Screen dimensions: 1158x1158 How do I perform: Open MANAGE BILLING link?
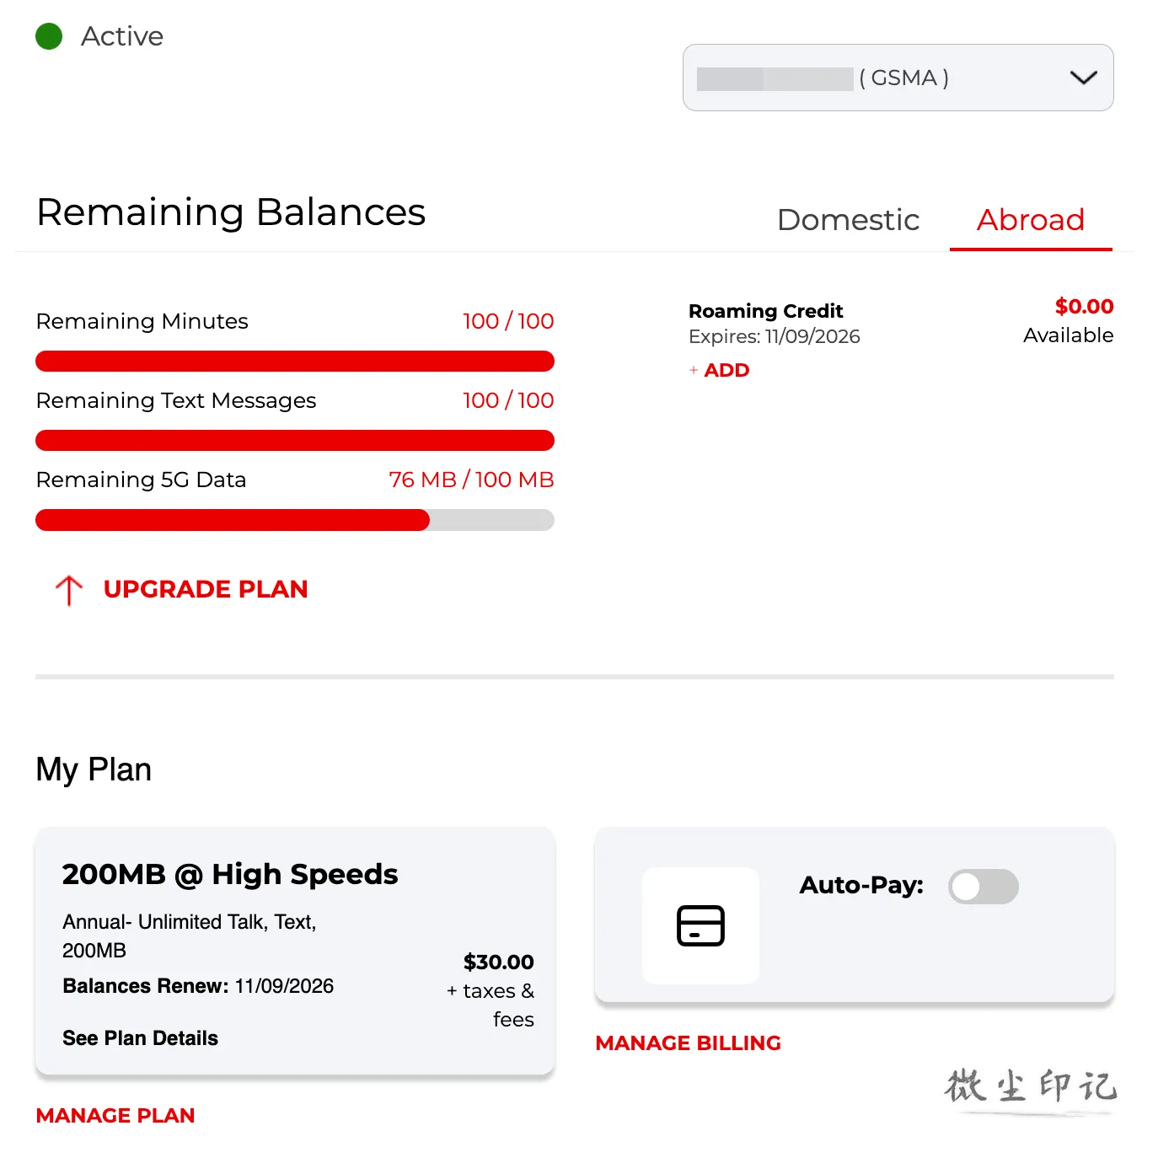click(x=688, y=1043)
